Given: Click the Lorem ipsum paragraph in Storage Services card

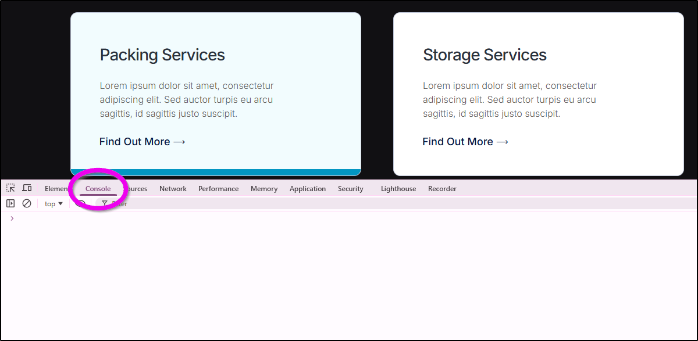Looking at the screenshot, I should 510,100.
